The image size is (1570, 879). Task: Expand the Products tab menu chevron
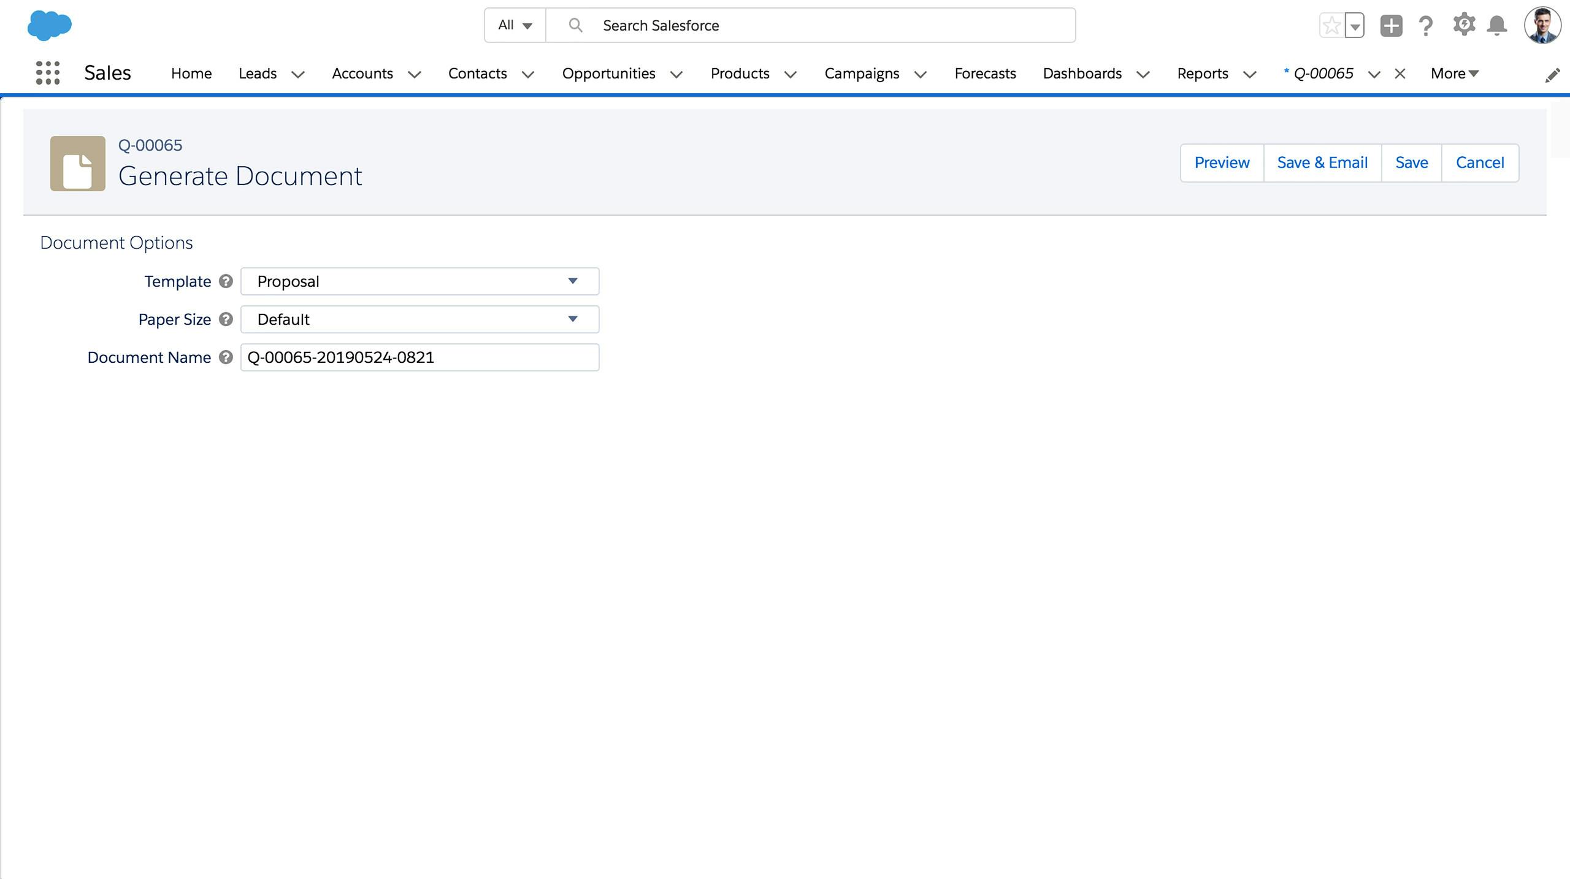point(791,74)
